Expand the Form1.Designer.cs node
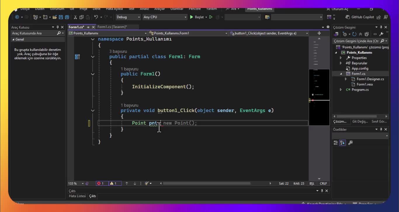The width and height of the screenshot is (399, 212). pos(346,79)
